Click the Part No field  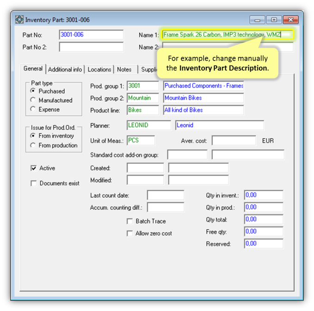tap(91, 35)
